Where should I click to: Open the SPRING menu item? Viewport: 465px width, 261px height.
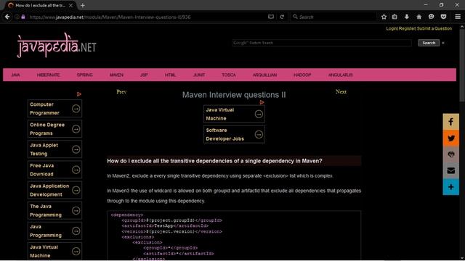[x=84, y=75]
